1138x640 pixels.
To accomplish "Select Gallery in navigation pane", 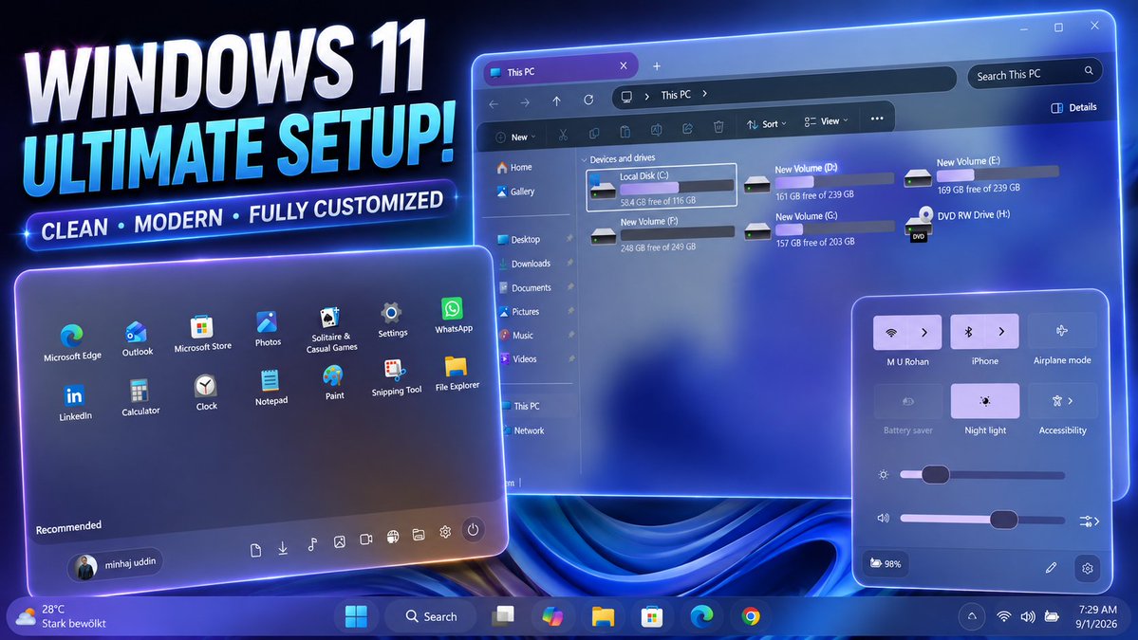I will click(516, 192).
